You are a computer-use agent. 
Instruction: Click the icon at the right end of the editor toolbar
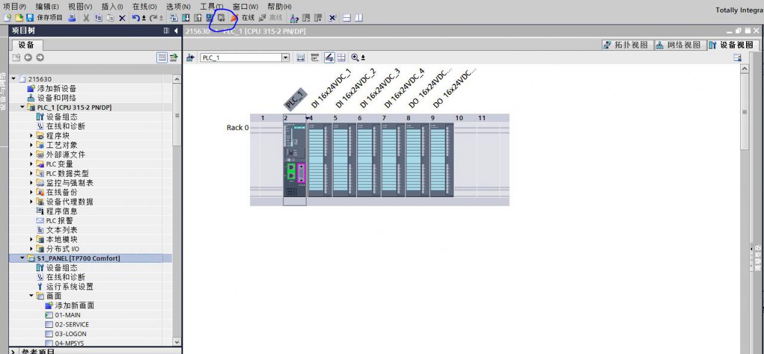(737, 57)
